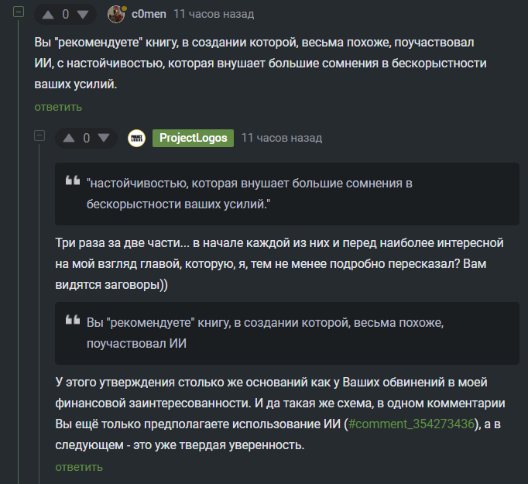Downvote the ProjectLogos reply
The width and height of the screenshot is (528, 484).
tap(104, 139)
